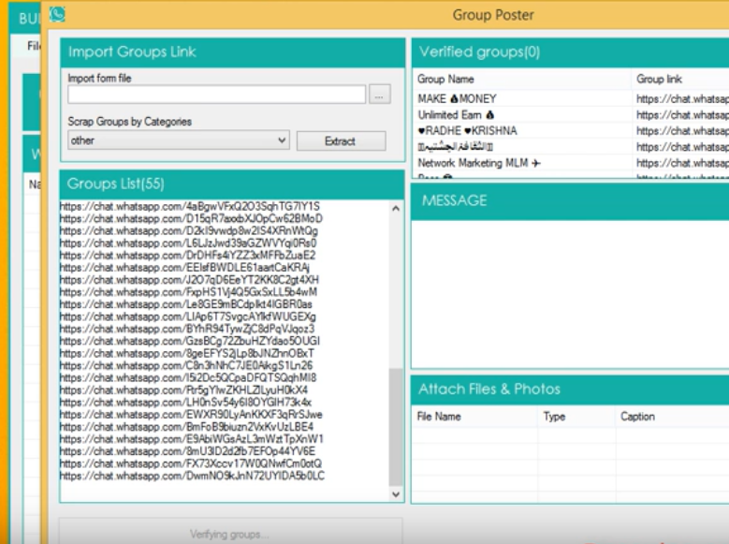Viewport: 729px width, 544px height.
Task: Click the File Name column header
Action: [474, 417]
